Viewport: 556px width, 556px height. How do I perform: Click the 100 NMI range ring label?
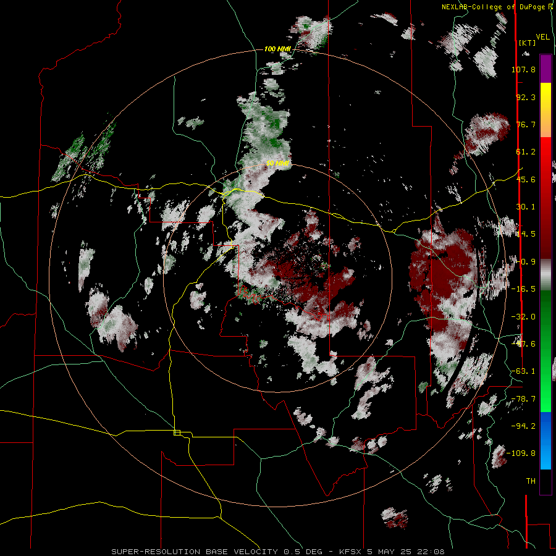[x=277, y=49]
